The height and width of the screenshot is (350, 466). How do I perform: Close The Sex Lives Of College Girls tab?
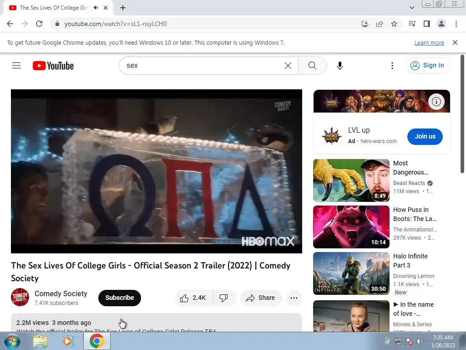(106, 8)
